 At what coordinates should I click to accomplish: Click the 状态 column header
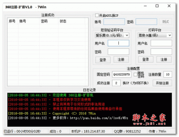(72, 21)
